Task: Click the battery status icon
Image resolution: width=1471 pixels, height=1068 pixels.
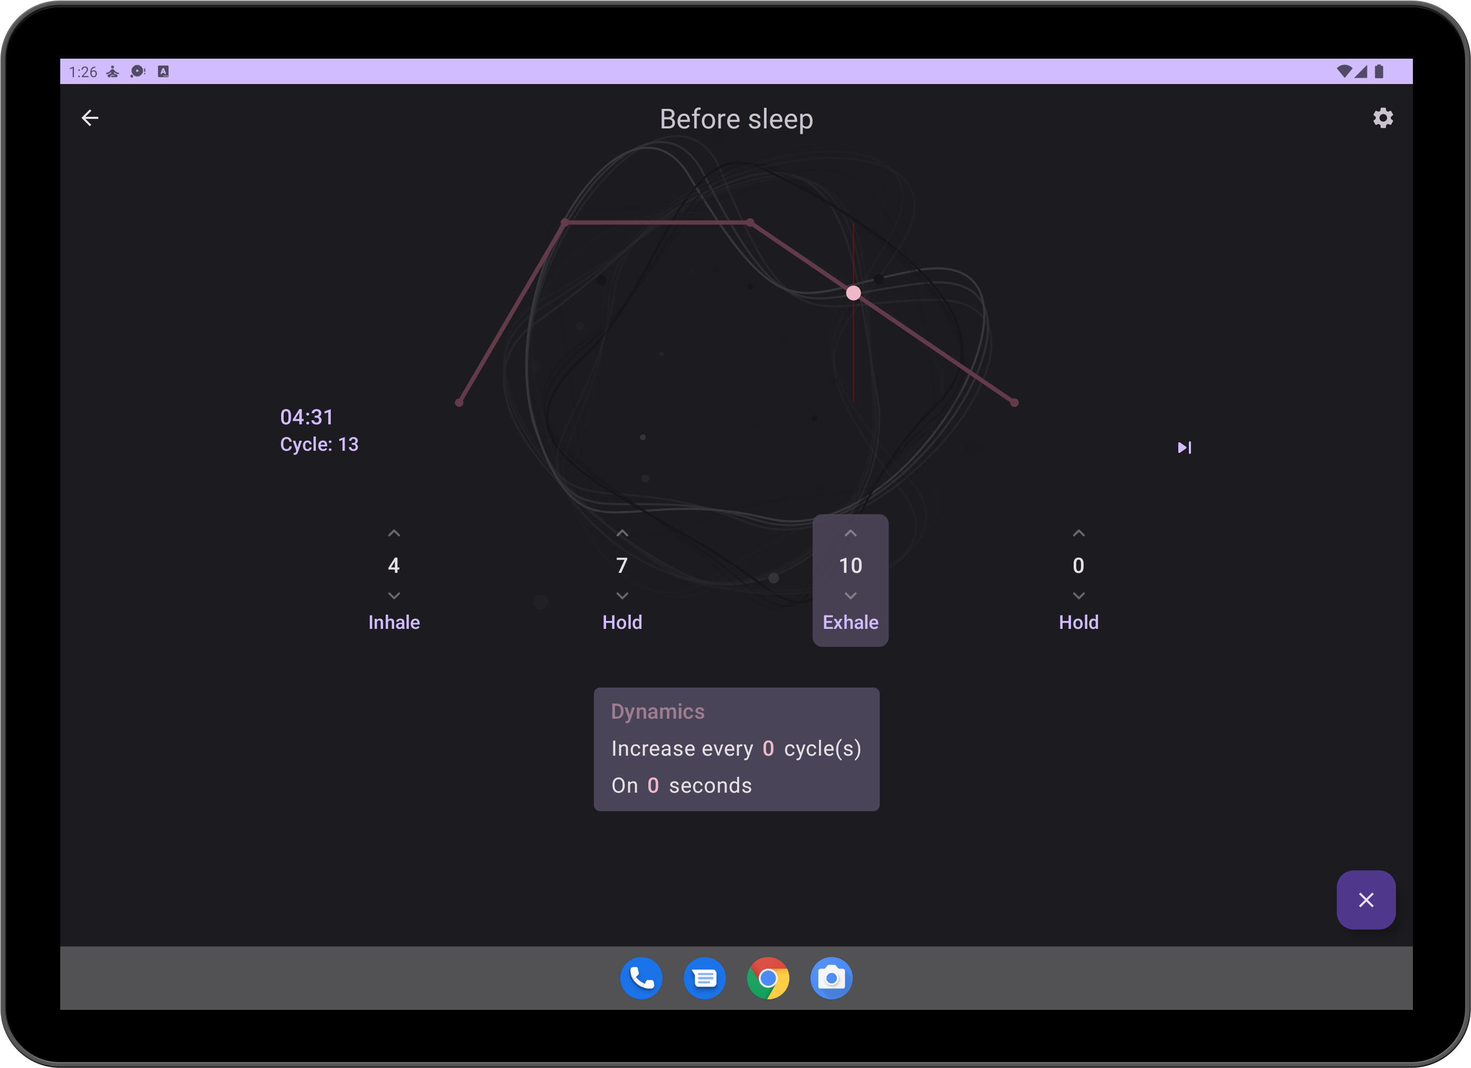Action: point(1379,71)
